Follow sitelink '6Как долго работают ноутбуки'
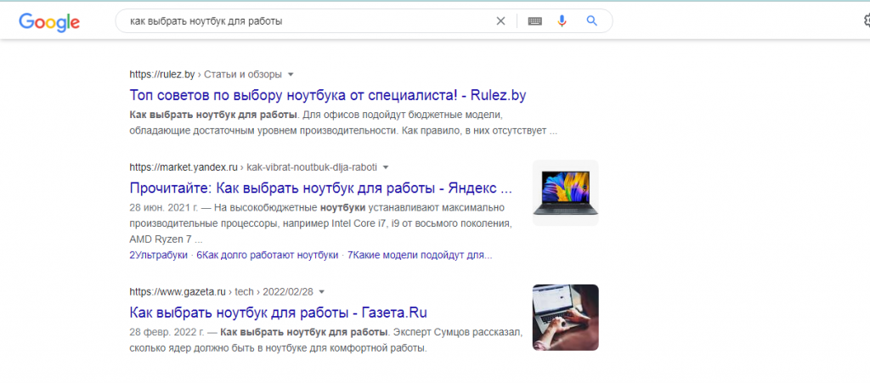Viewport: 870px width, 383px height. coord(268,256)
